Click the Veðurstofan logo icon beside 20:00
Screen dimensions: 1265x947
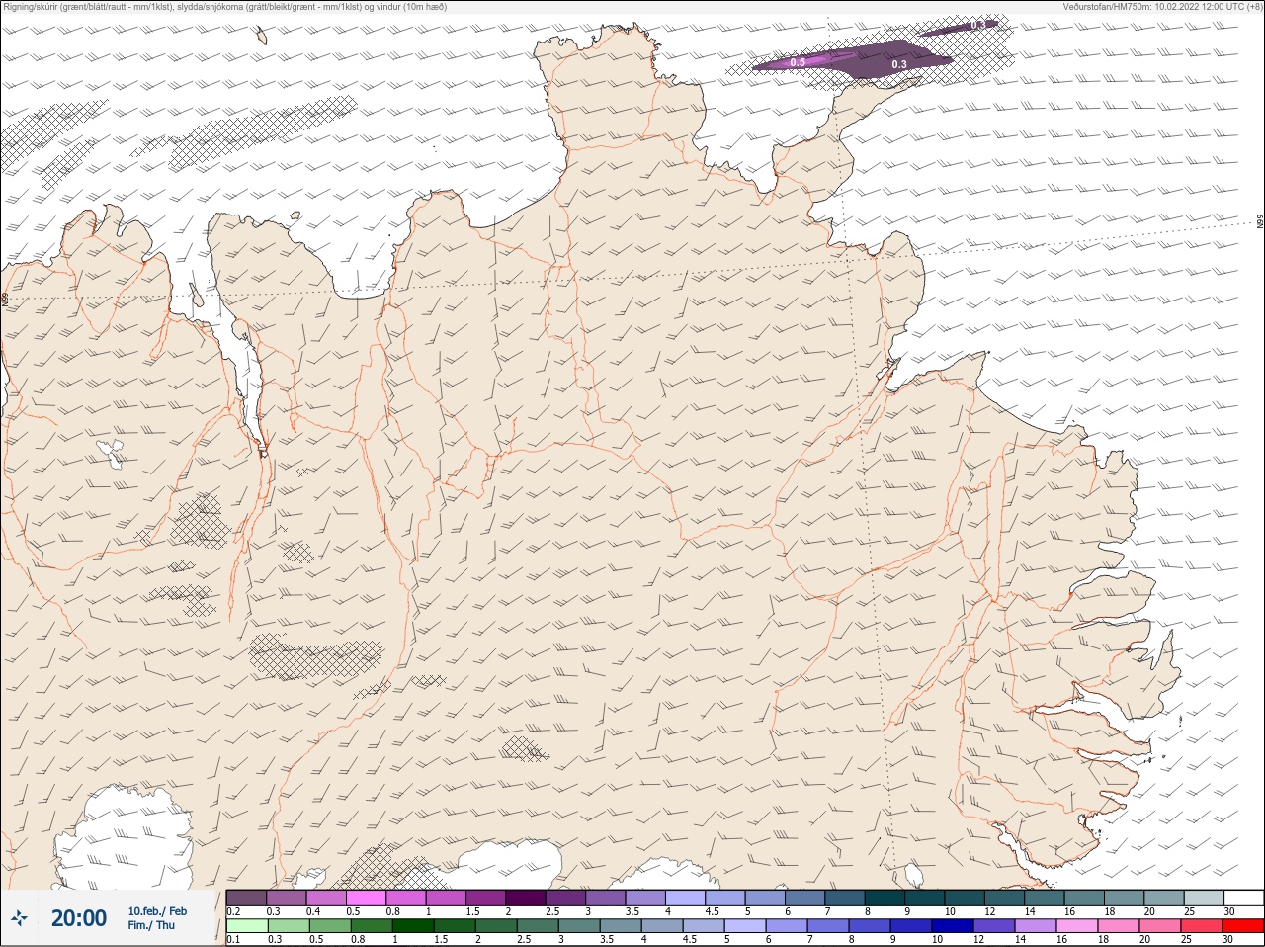tap(19, 918)
